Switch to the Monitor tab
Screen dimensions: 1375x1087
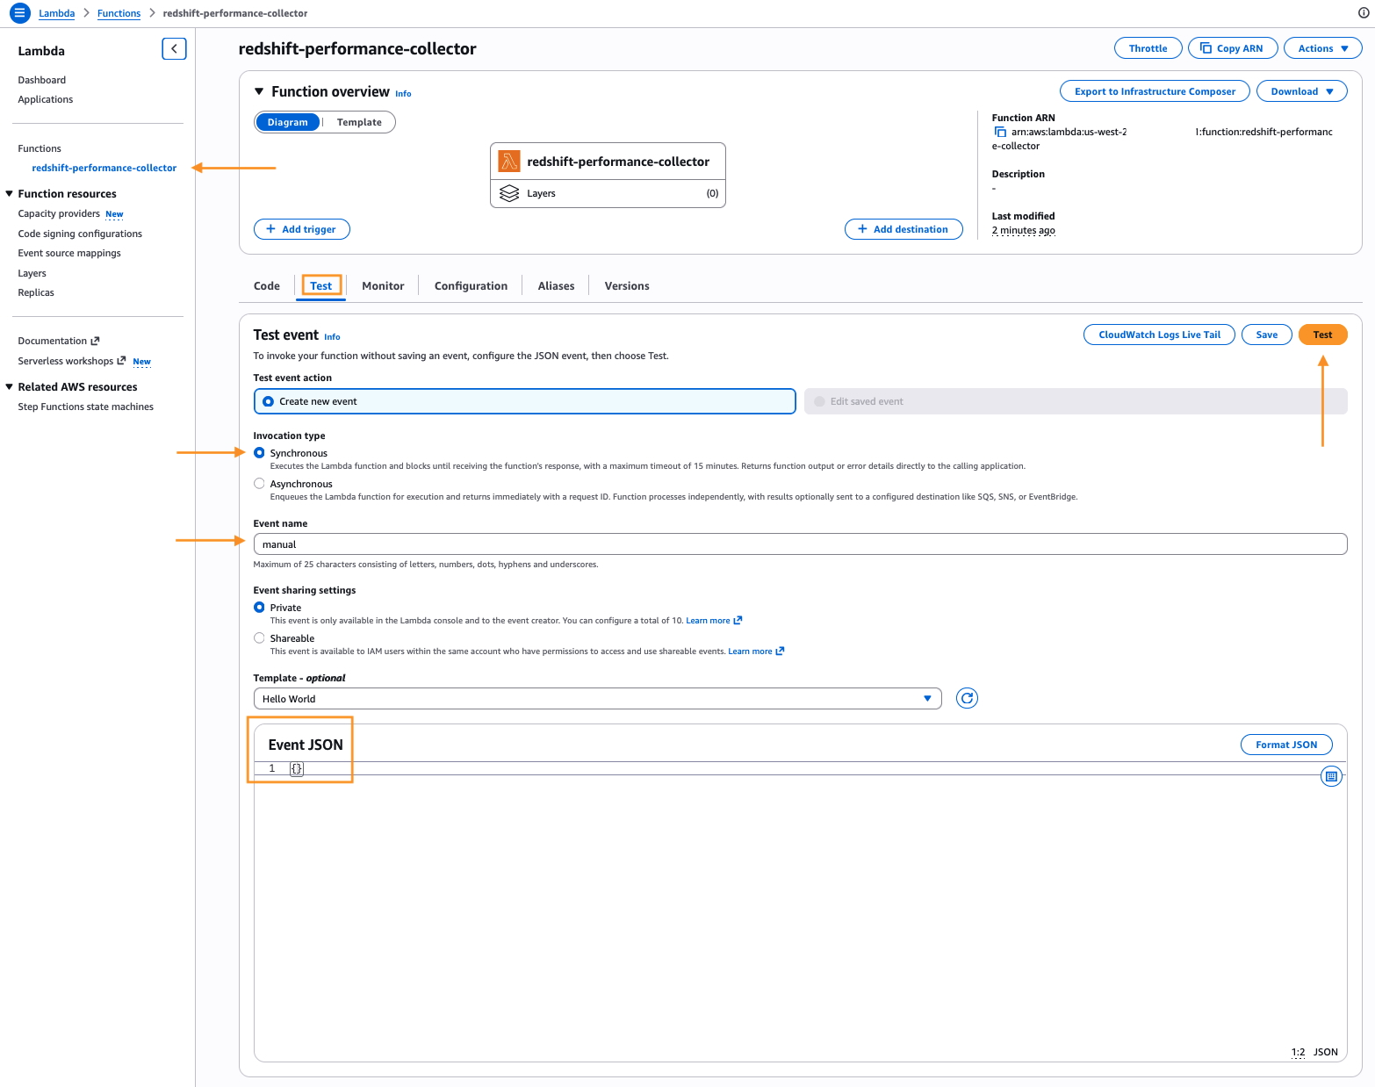383,286
